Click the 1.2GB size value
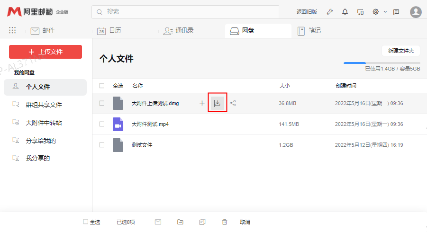427x232 pixels. tap(286, 145)
